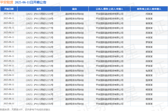Click 平安国际融资租赁有限公司 in case 52278 row

coord(109,23)
